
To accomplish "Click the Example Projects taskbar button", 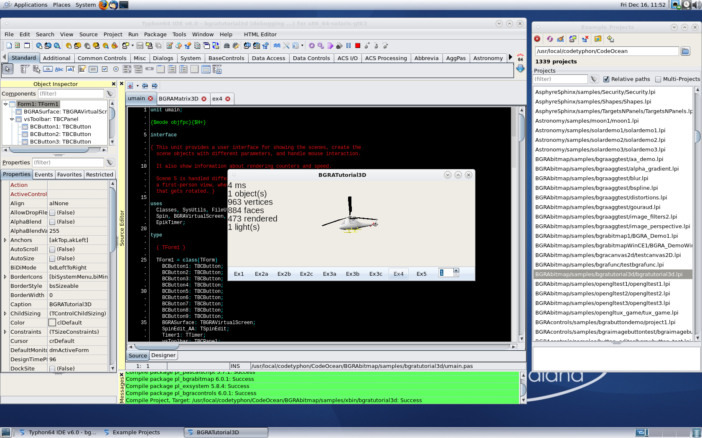I will [x=136, y=433].
